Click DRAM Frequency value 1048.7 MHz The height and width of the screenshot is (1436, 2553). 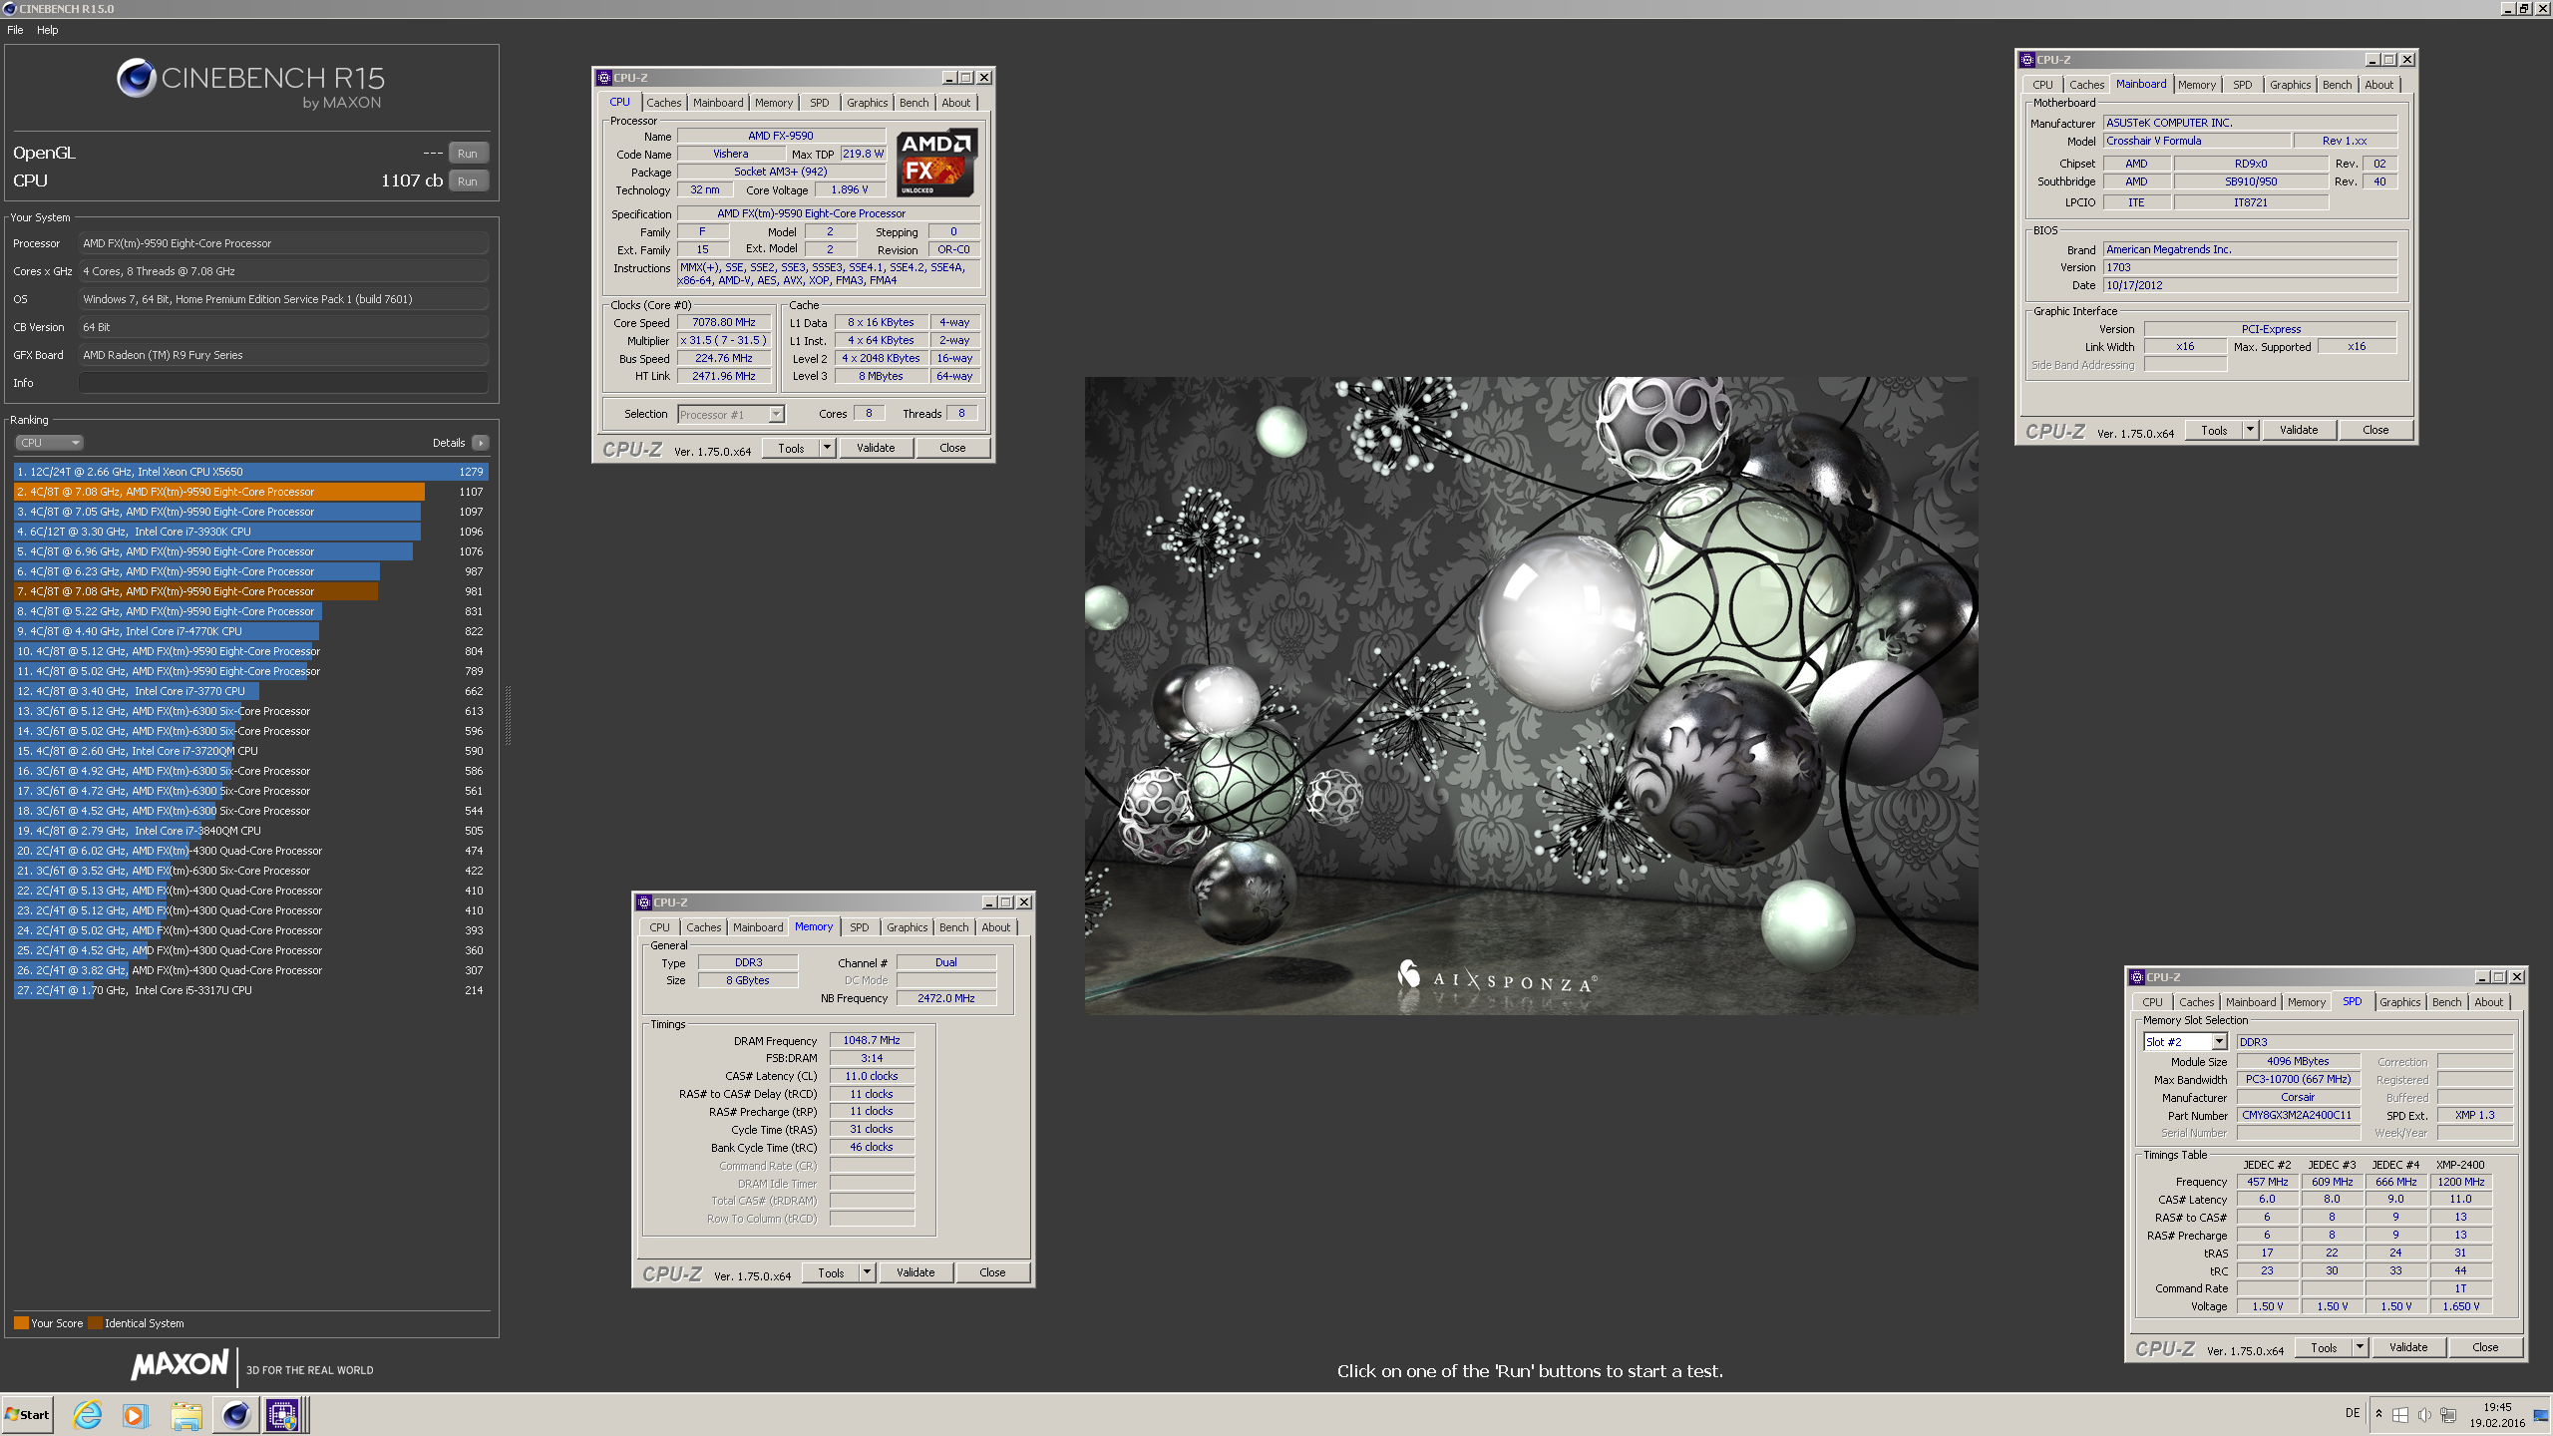[x=872, y=1040]
